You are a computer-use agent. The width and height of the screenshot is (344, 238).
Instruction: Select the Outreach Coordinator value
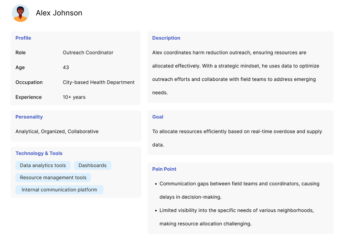[x=88, y=53]
